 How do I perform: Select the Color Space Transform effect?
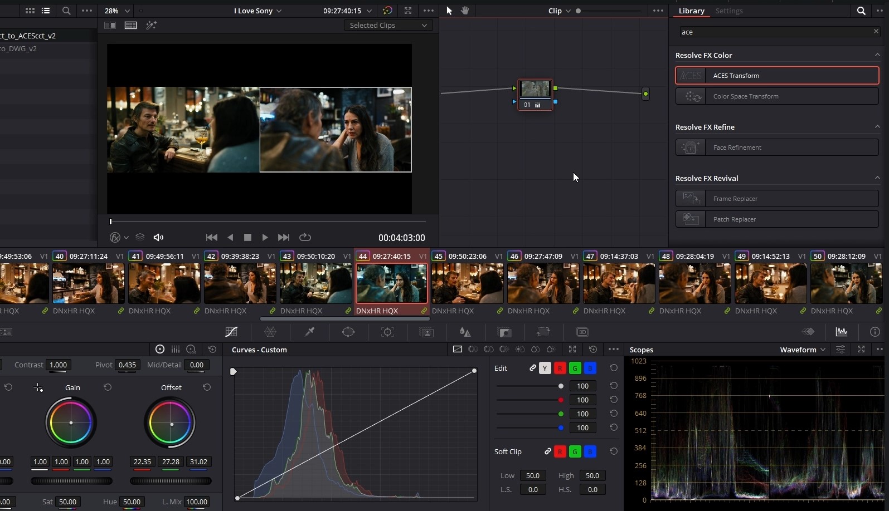pyautogui.click(x=777, y=96)
